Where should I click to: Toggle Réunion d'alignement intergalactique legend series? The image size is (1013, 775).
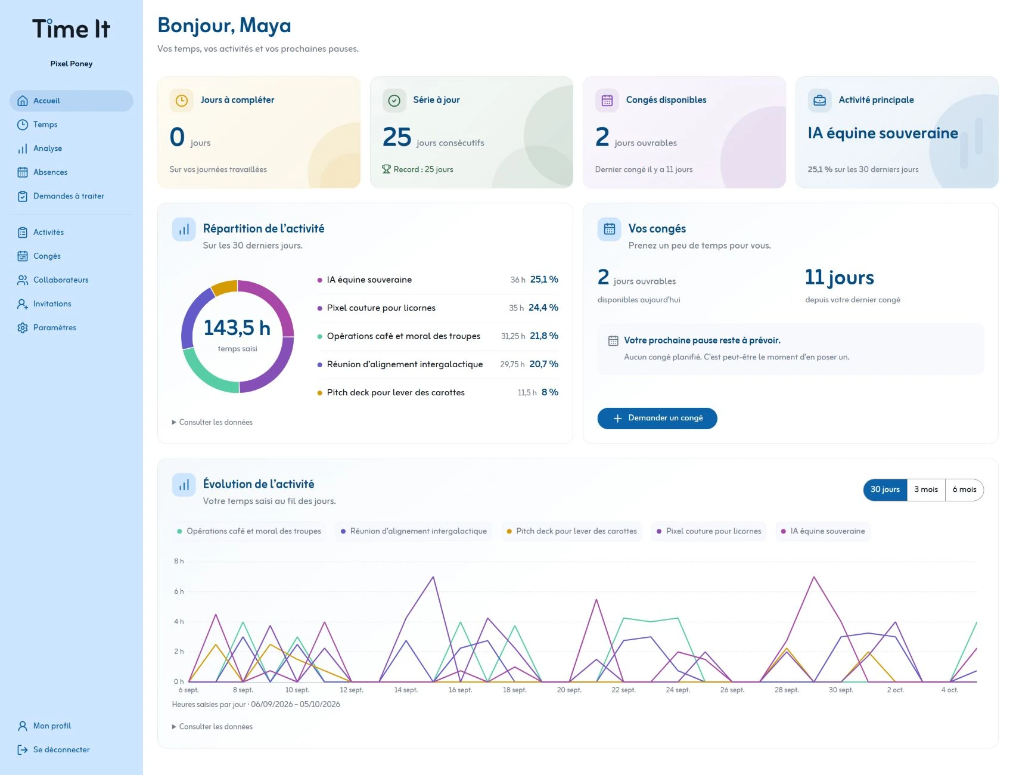pyautogui.click(x=414, y=531)
